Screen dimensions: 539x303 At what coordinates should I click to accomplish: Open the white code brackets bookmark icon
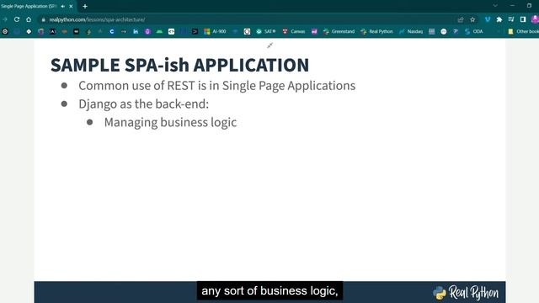[x=171, y=31]
